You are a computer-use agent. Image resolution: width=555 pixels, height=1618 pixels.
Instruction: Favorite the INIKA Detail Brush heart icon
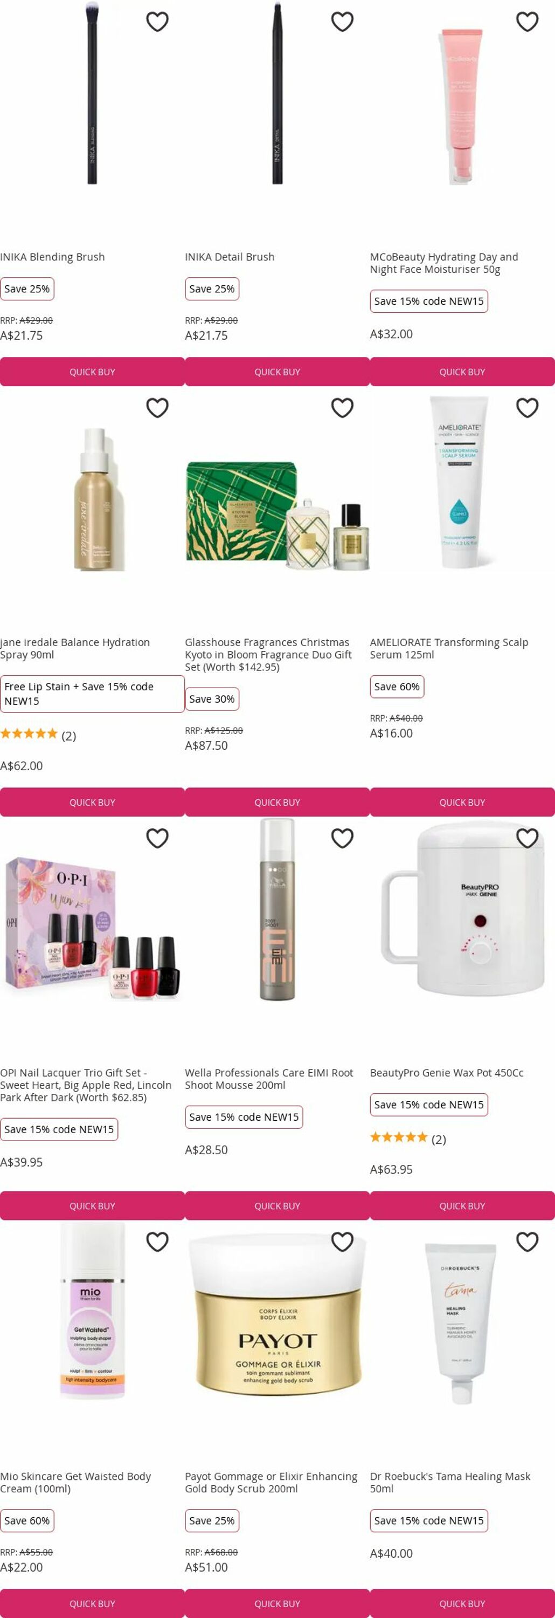click(x=342, y=22)
